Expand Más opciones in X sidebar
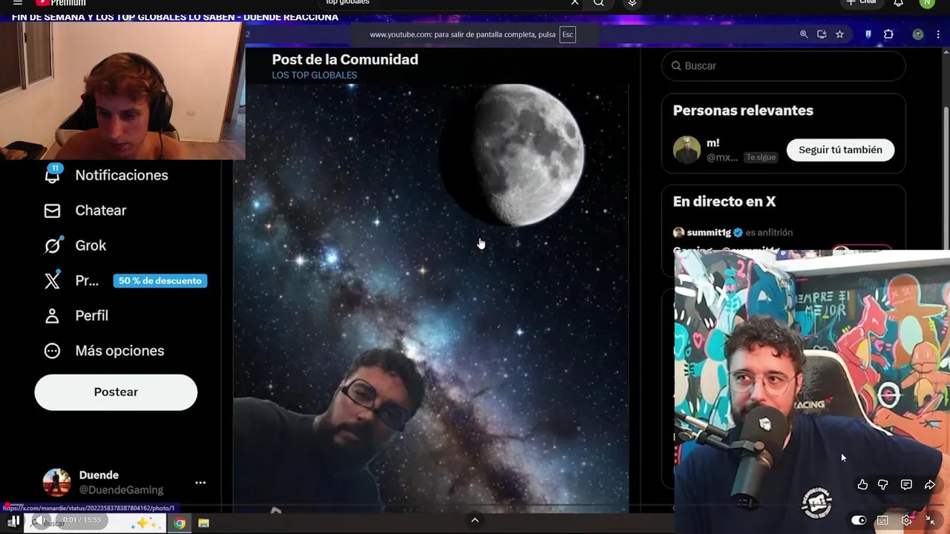This screenshot has height=534, width=950. click(105, 351)
